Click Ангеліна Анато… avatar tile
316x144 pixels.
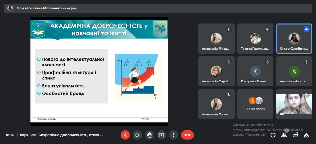click(294, 71)
